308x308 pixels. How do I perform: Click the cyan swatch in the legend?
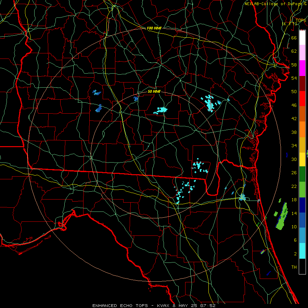302,251
